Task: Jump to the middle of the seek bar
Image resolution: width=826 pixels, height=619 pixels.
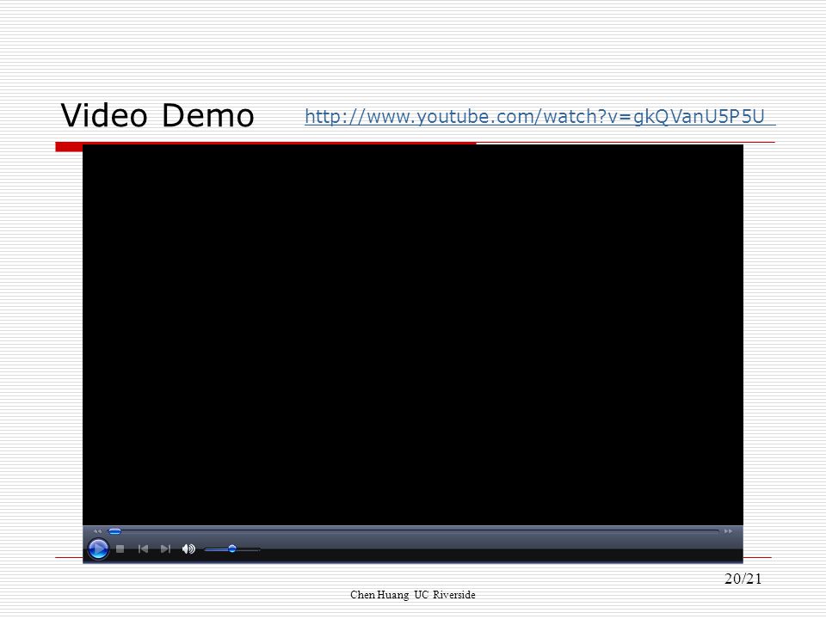Action: pos(413,531)
